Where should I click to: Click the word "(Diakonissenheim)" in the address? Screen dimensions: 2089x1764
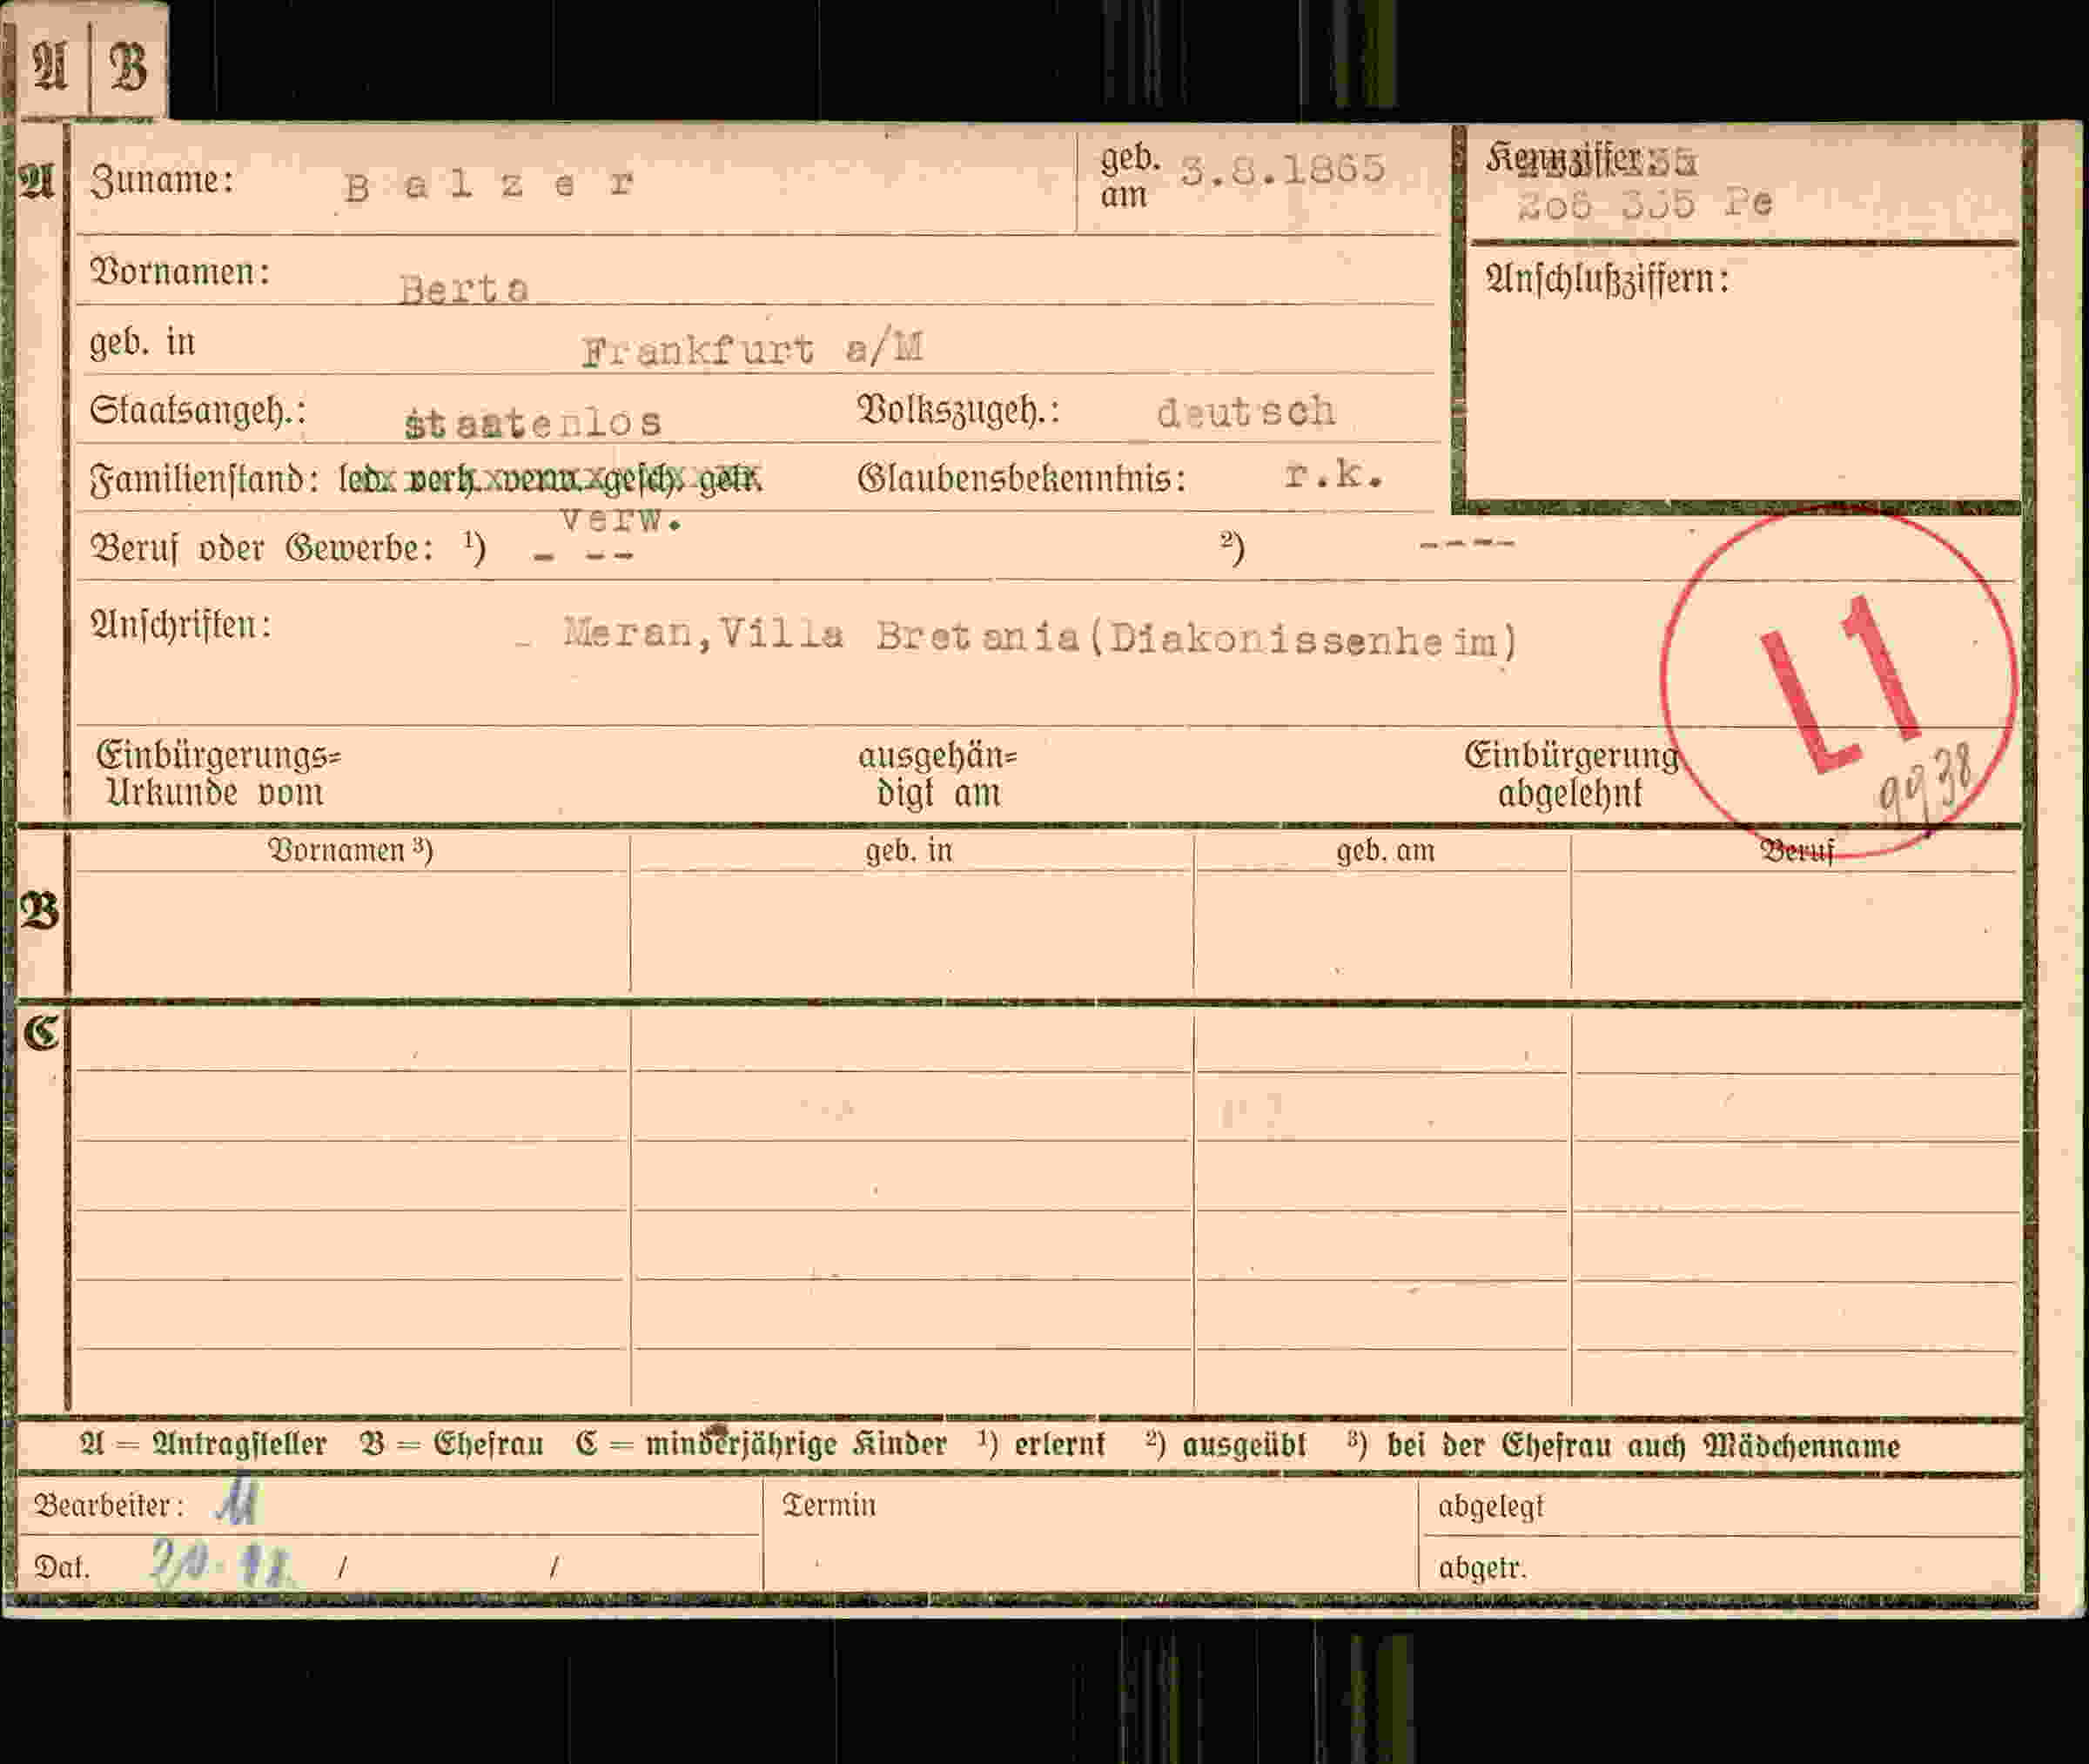click(1302, 640)
